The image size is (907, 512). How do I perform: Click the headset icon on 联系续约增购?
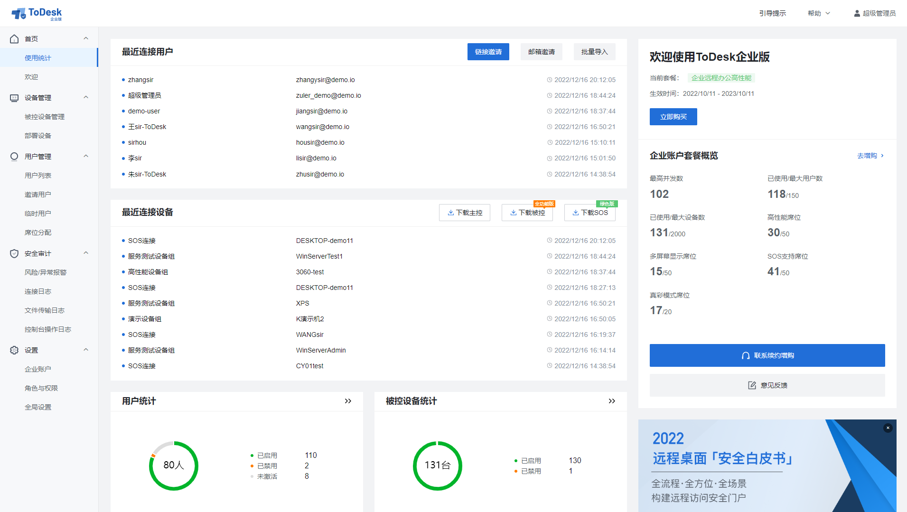coord(746,355)
